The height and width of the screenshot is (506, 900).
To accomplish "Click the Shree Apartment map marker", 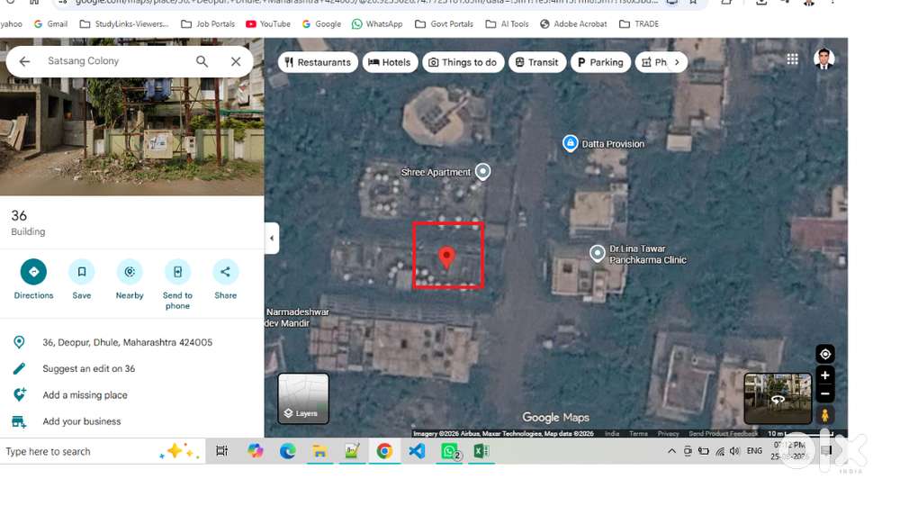I will (x=483, y=171).
